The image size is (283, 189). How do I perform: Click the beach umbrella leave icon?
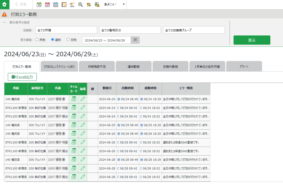point(72,4)
